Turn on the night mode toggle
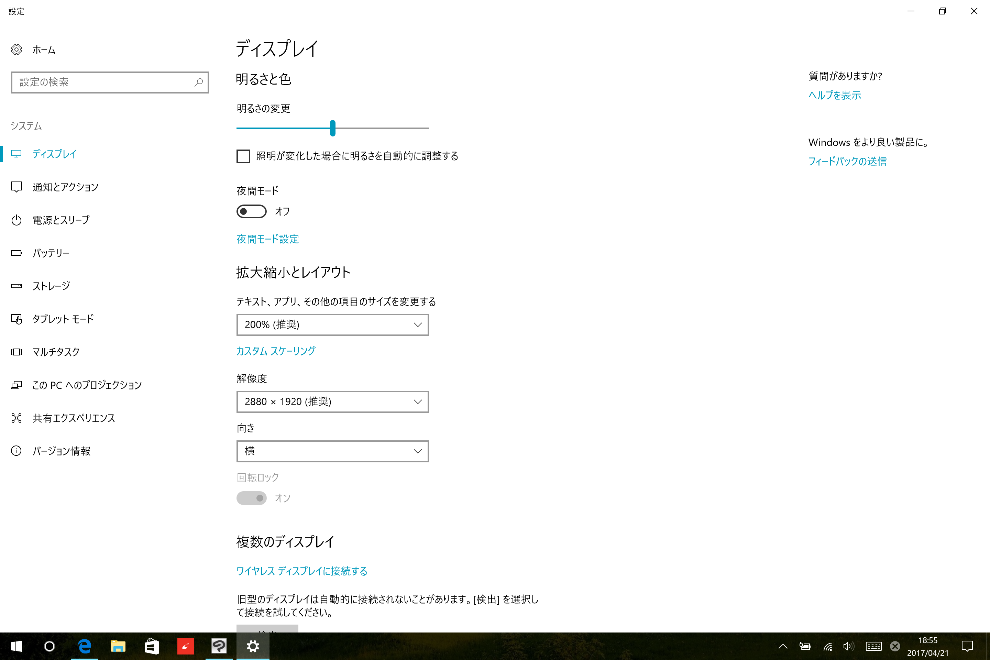The image size is (990, 660). (251, 211)
